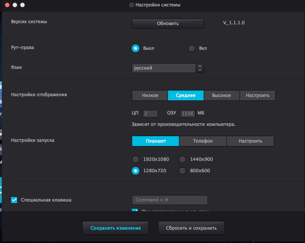Click Сбросить и сохранить button
The width and height of the screenshot is (305, 243).
pos(191,228)
